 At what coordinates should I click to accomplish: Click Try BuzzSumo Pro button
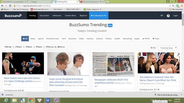pos(99,15)
